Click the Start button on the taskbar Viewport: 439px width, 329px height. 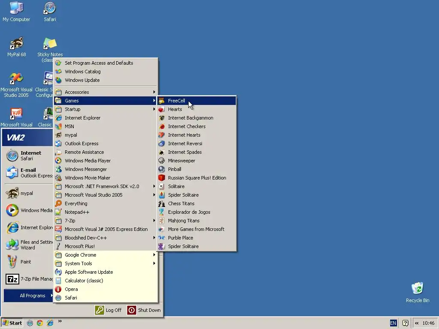[x=12, y=323]
